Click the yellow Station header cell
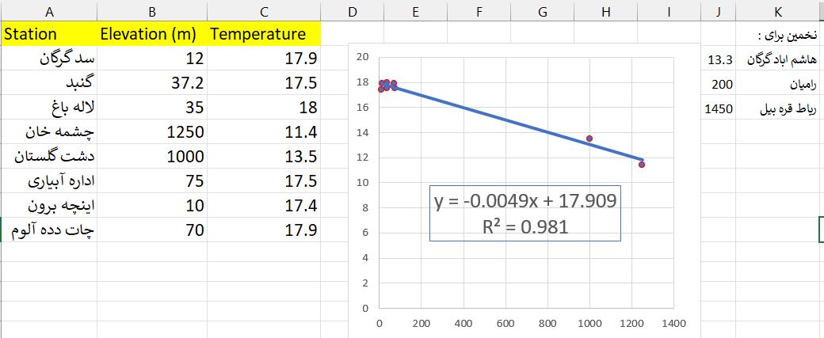Screen dimensions: 824x338 click(49, 34)
